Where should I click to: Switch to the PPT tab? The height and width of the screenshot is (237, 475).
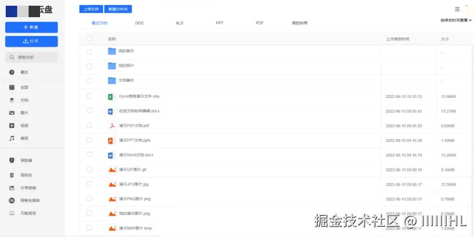(x=220, y=23)
